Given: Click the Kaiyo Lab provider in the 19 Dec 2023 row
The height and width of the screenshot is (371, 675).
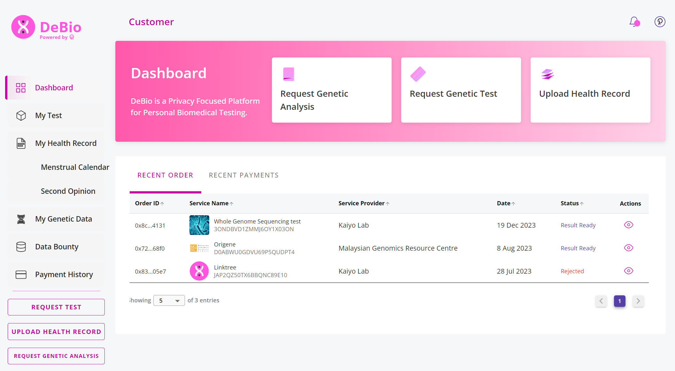Looking at the screenshot, I should [354, 225].
